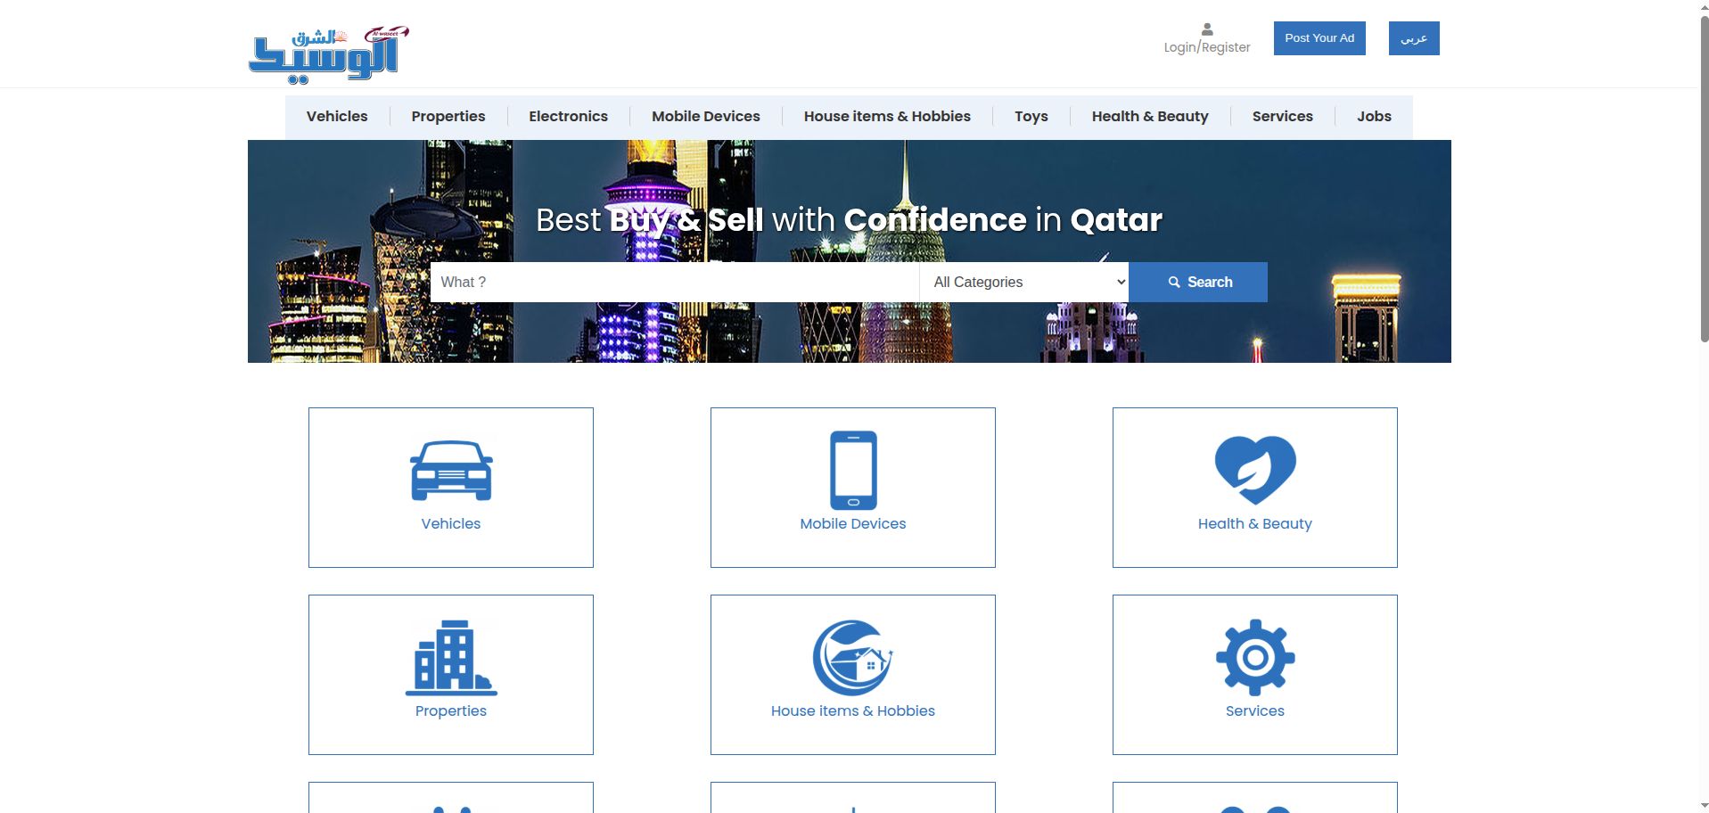Open the Toys category in navigation
1709x813 pixels.
pyautogui.click(x=1031, y=117)
